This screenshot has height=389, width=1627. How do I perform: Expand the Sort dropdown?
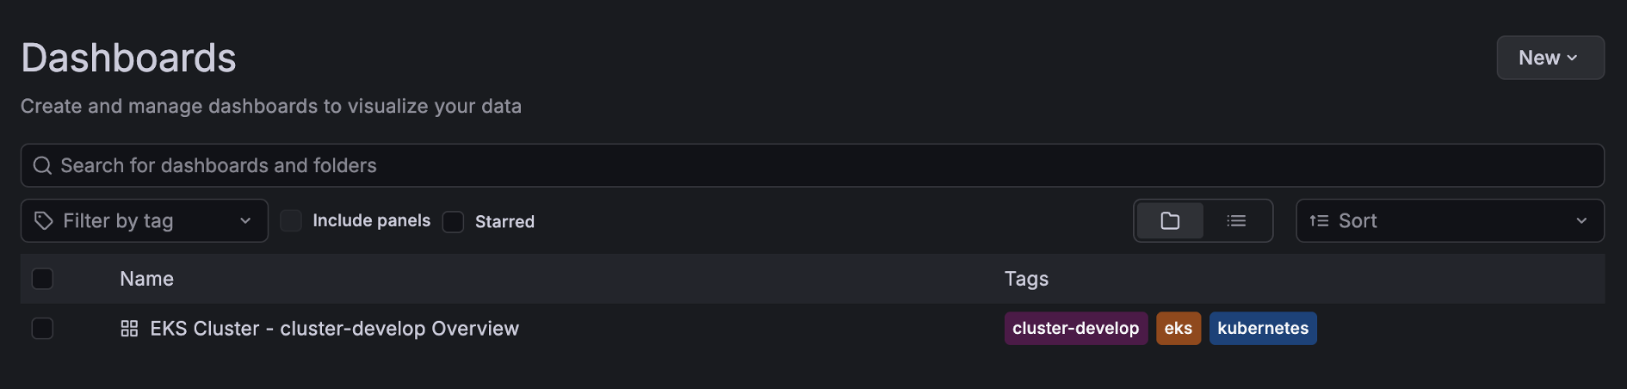[x=1450, y=221]
